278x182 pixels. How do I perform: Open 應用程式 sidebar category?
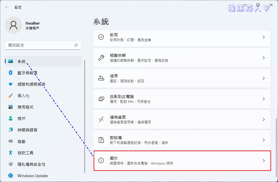(x=25, y=107)
